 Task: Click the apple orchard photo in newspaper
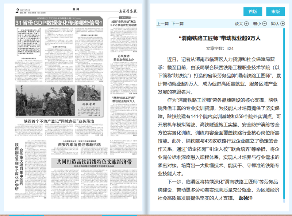(45, 101)
